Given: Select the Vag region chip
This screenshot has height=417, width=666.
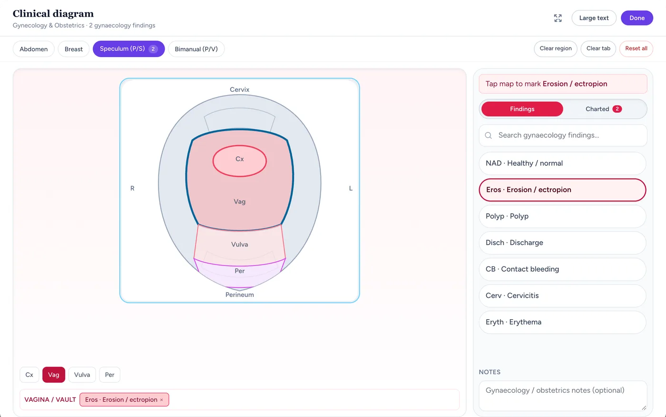Looking at the screenshot, I should [x=54, y=375].
